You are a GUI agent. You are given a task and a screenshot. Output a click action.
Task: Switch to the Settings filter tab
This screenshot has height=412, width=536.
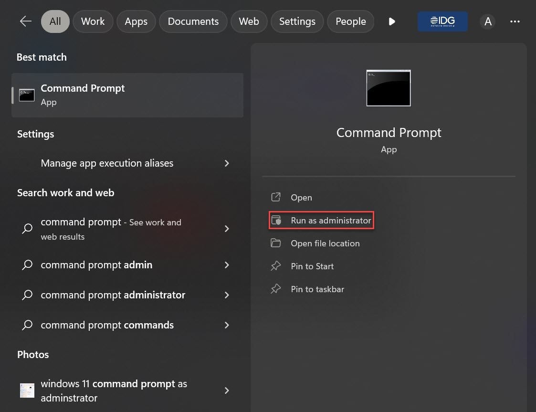tap(297, 21)
